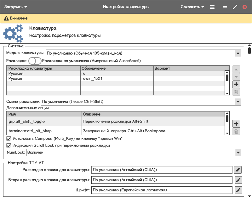Select the grp:alt_shift_toggle option row
Screen dimensions: 252x198
[44, 121]
